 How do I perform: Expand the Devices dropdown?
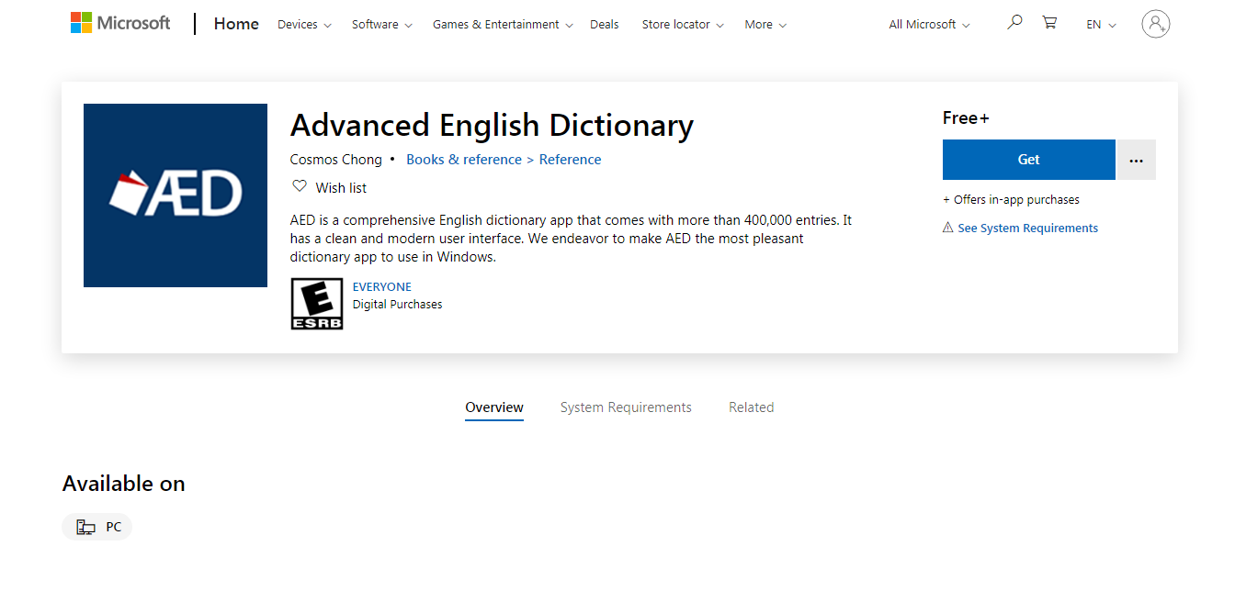pos(303,24)
